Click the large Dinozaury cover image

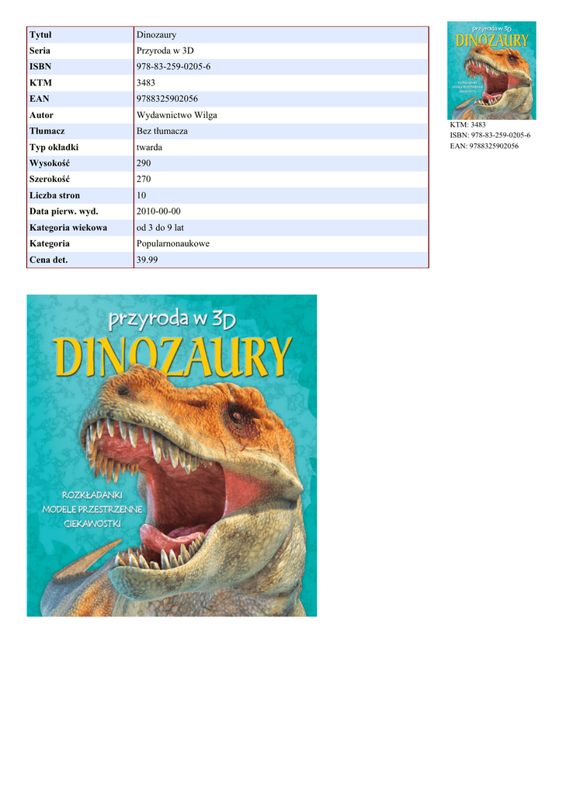[172, 455]
